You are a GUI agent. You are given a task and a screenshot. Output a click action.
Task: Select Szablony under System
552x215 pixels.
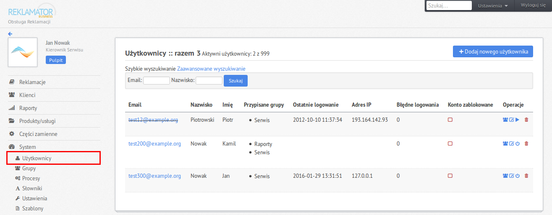tap(32, 208)
